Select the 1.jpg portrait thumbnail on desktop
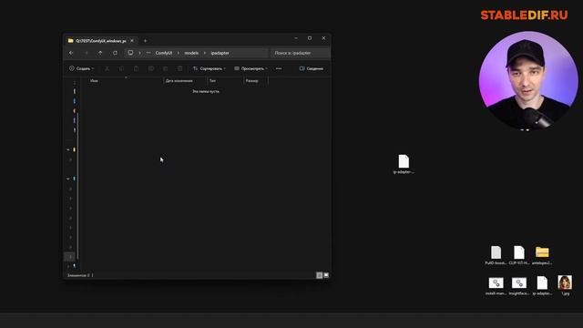583x328 pixels. (565, 285)
